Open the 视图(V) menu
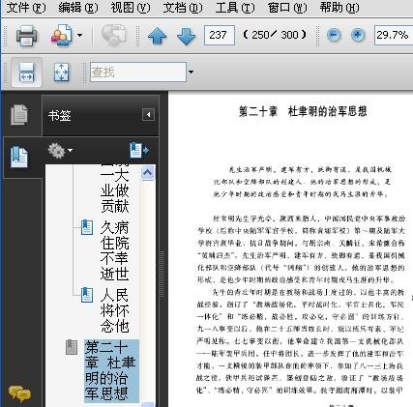The image size is (413, 407). (131, 8)
